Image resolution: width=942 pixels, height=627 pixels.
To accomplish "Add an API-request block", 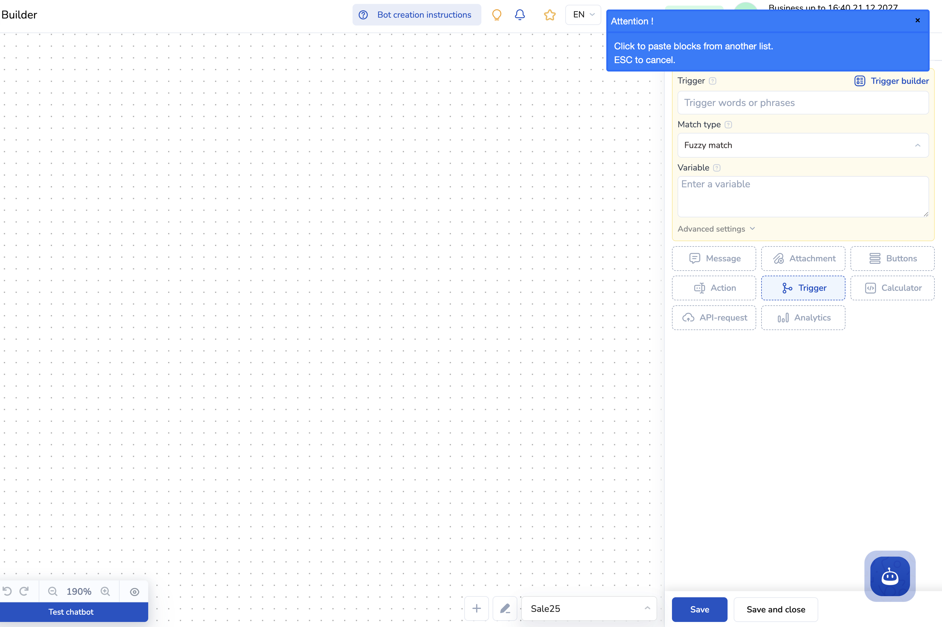I will pyautogui.click(x=714, y=317).
